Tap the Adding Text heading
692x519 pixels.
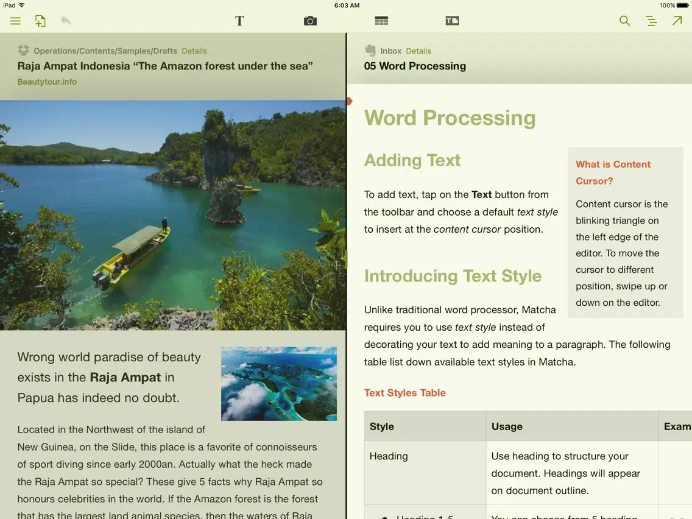[x=412, y=160]
